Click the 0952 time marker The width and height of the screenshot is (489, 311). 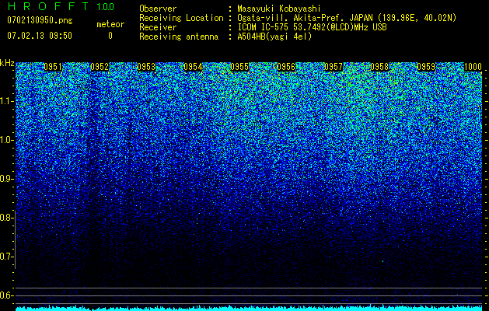point(100,67)
